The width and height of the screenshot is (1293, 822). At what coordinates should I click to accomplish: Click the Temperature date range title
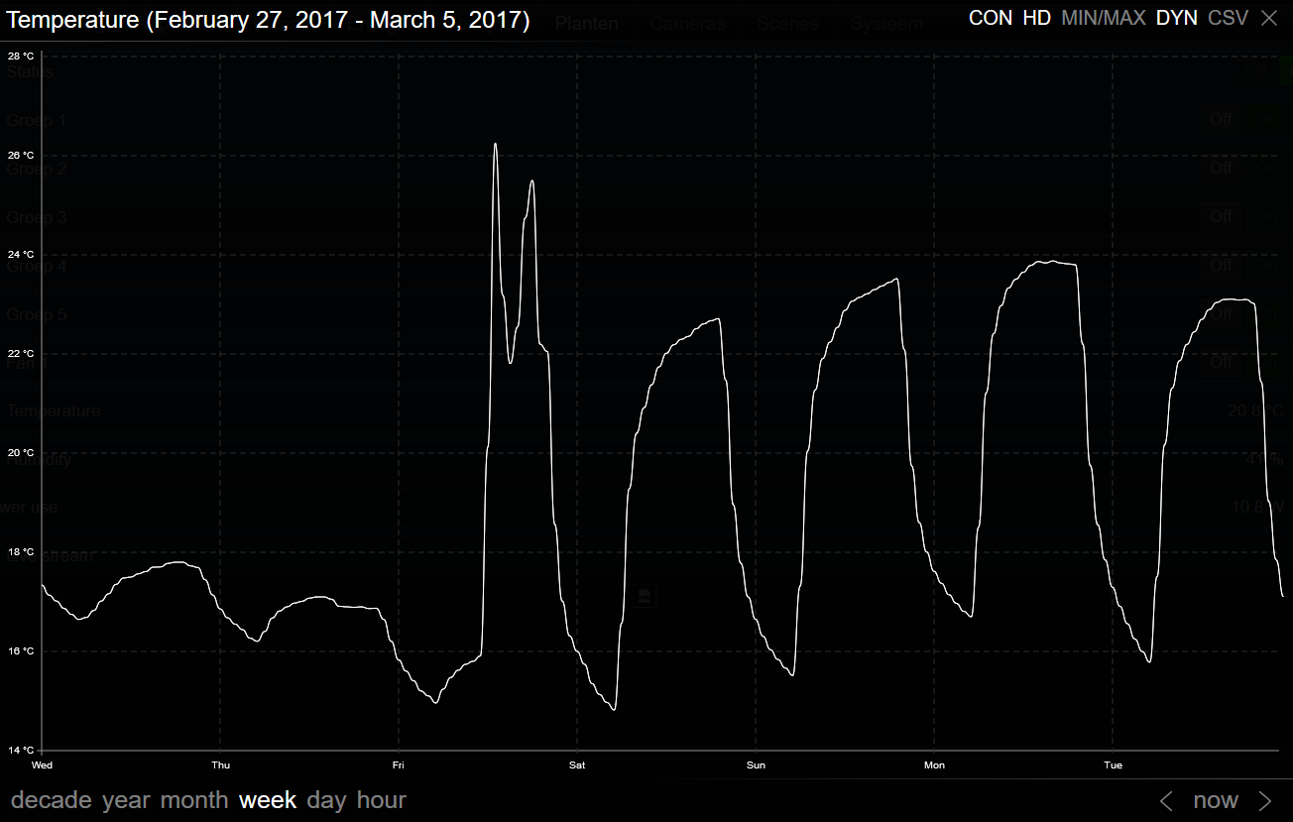tap(268, 20)
